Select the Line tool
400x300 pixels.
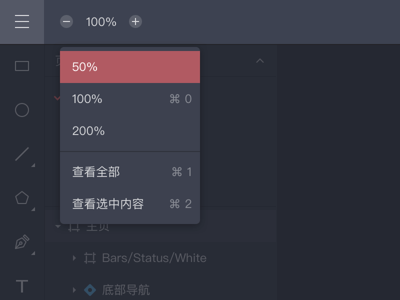click(x=22, y=154)
